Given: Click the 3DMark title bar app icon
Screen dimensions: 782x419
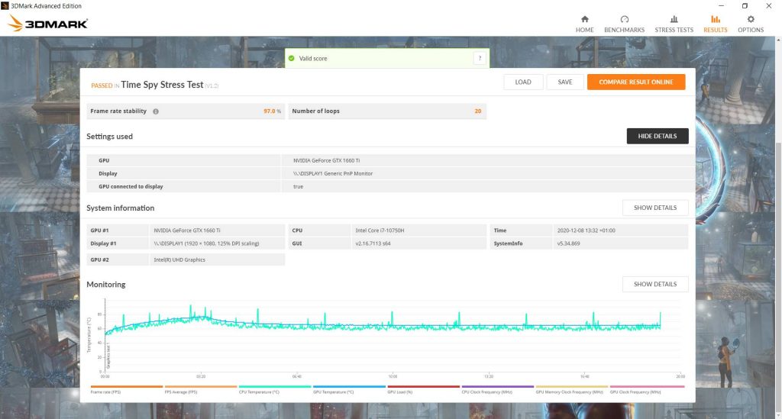Looking at the screenshot, I should (5, 6).
